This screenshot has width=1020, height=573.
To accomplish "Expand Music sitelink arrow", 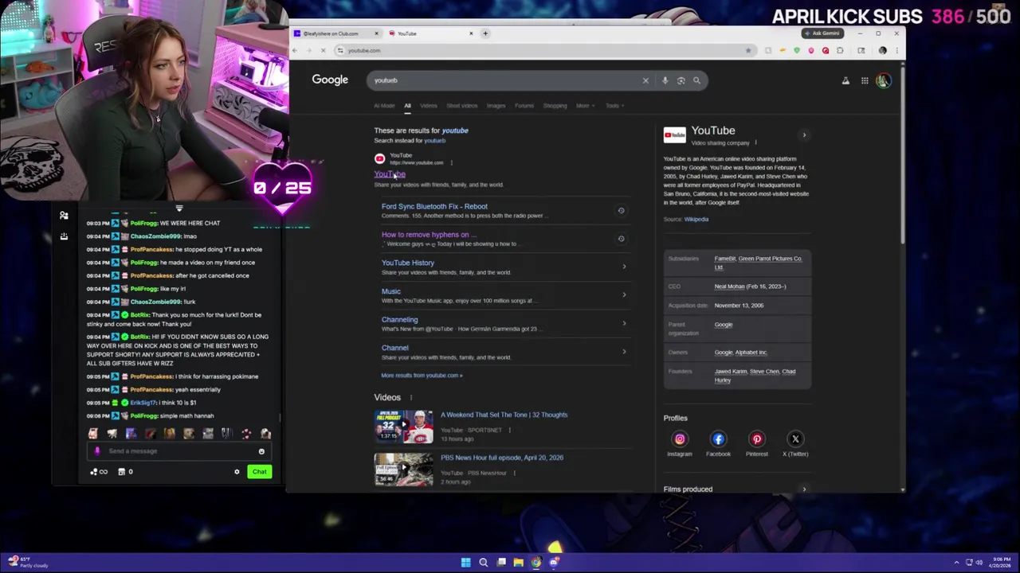I will 624,294.
